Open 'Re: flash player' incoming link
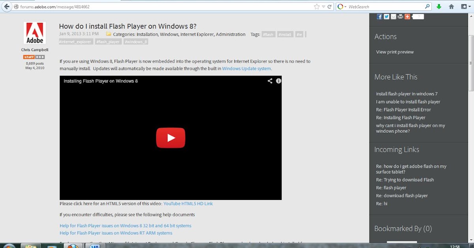474x248 pixels. click(x=391, y=187)
